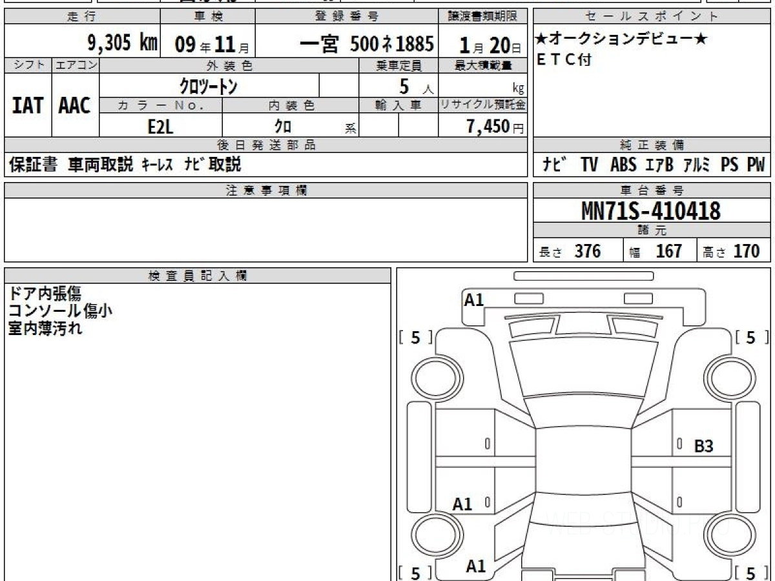Select the 9,305 km mileage value
775x581 pixels.
[122, 43]
